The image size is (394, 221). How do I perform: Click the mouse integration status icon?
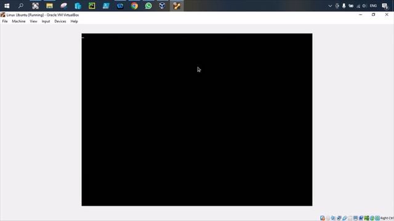point(372,219)
